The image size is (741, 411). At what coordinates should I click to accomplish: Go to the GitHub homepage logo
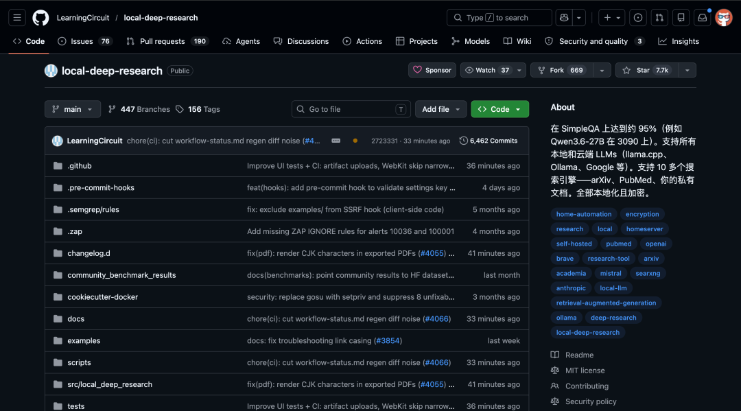[x=40, y=17]
